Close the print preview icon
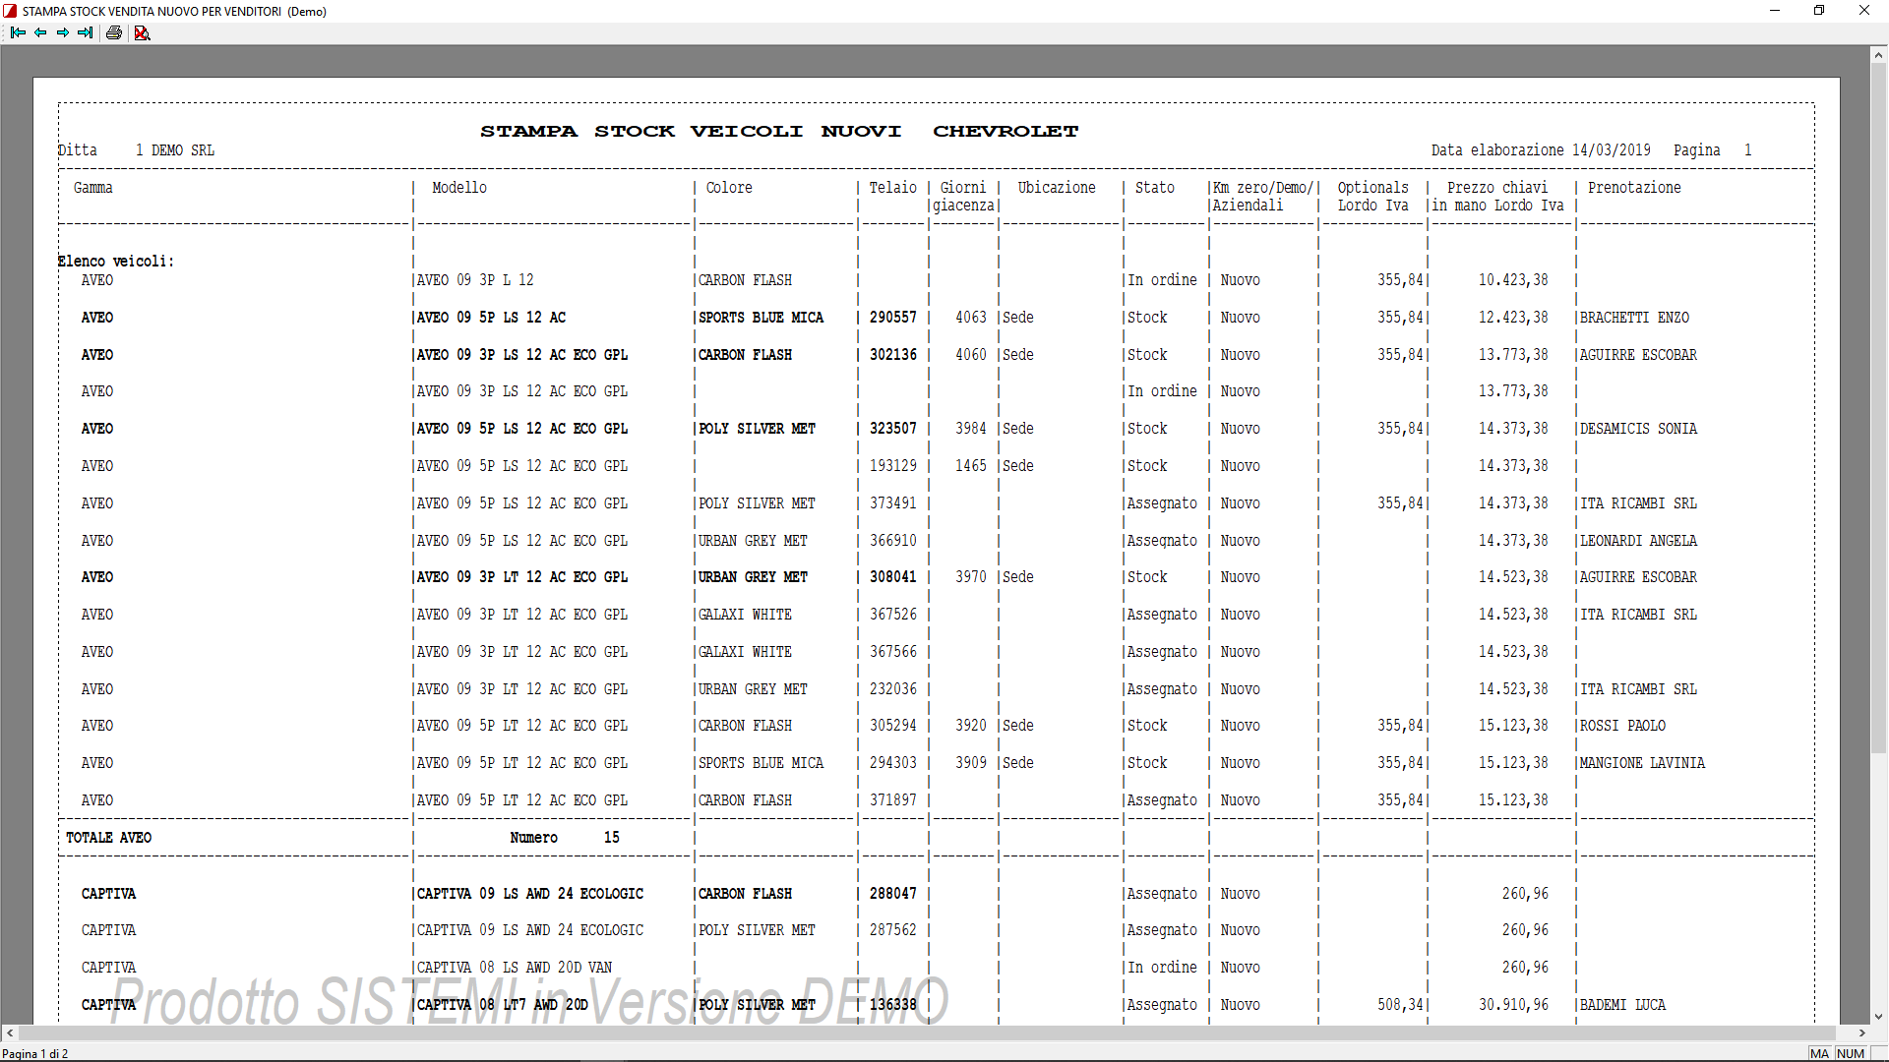 [143, 32]
